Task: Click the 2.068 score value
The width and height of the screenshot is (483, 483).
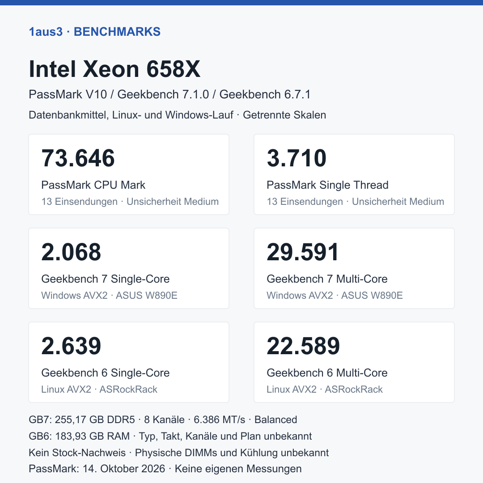Action: tap(71, 252)
